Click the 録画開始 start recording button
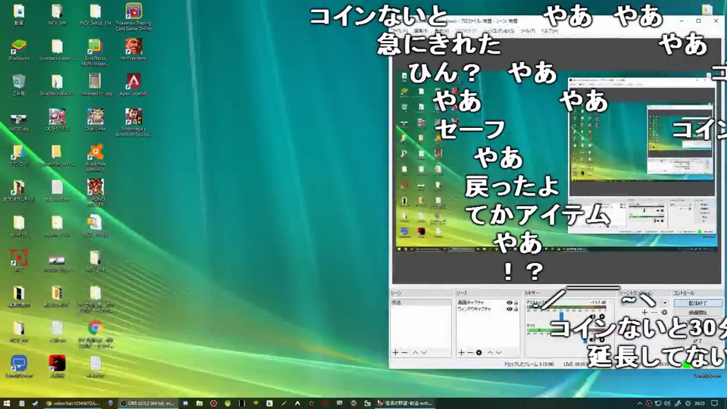 click(697, 313)
